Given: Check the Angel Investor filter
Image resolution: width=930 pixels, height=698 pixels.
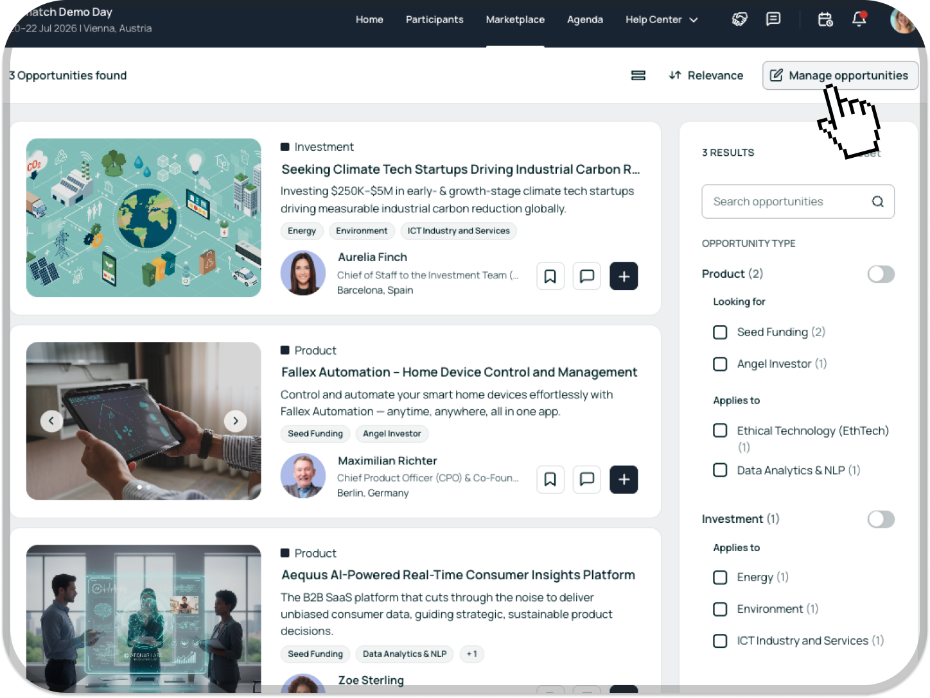Looking at the screenshot, I should 720,364.
